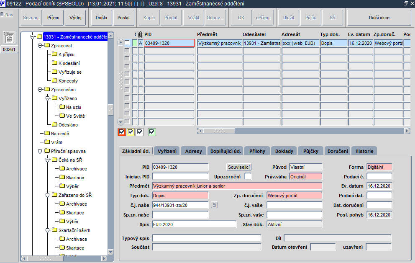Collapse the Čeká na SŘ node

point(48,160)
